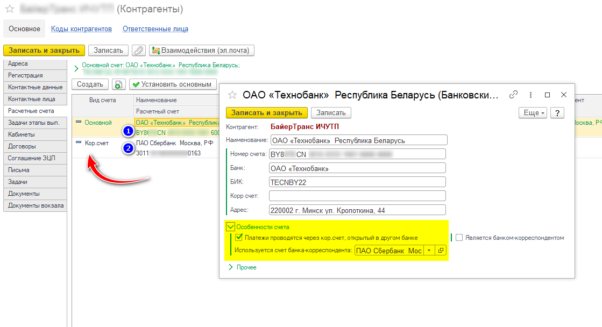Image resolution: width=602 pixels, height=327 pixels.
Task: Click the БИК input field
Action: [357, 182]
